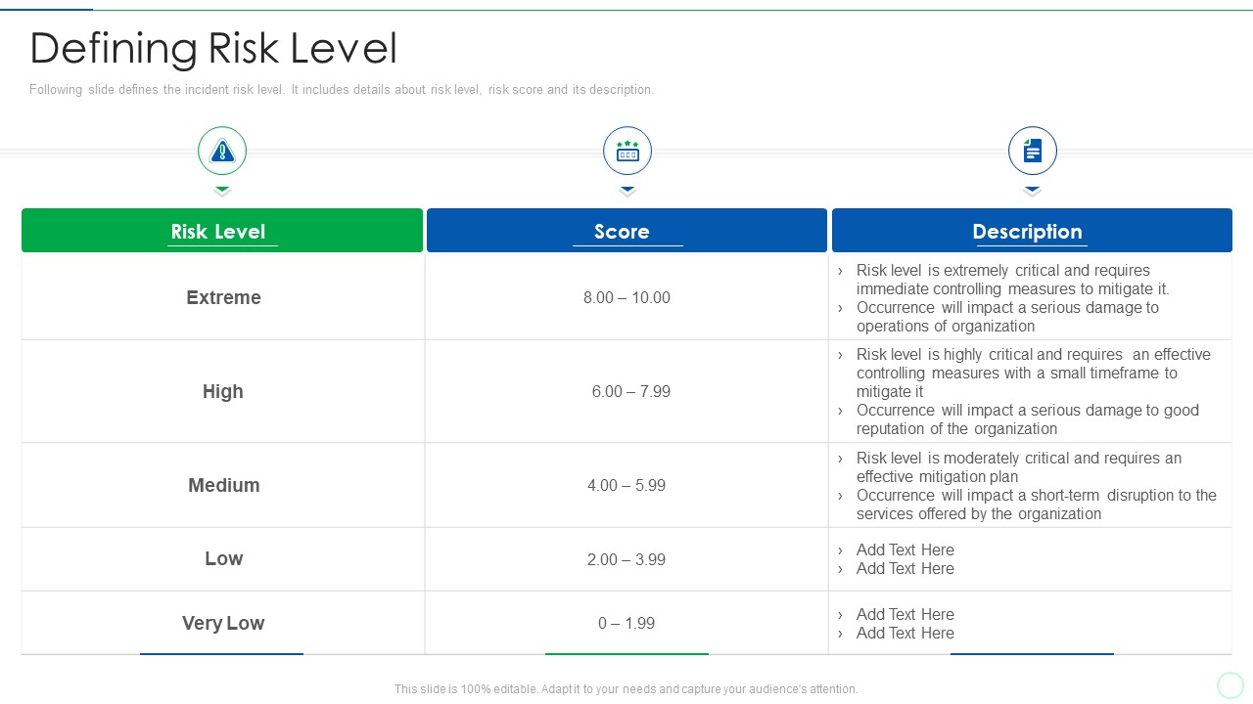Viewport: 1253px width, 704px height.
Task: Click the '100% editable' footer note
Action: click(626, 689)
